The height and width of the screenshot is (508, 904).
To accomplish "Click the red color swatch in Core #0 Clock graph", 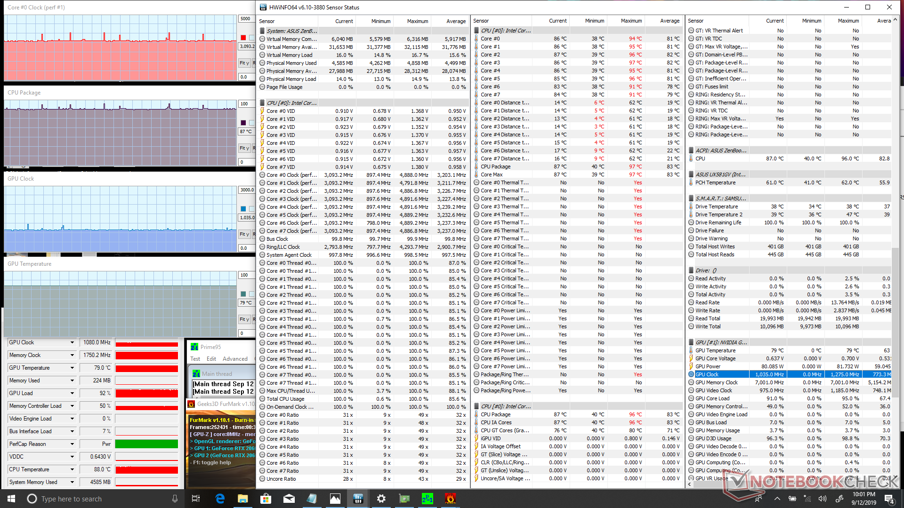I will pyautogui.click(x=243, y=38).
